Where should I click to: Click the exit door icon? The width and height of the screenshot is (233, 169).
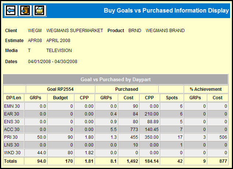click(25, 11)
